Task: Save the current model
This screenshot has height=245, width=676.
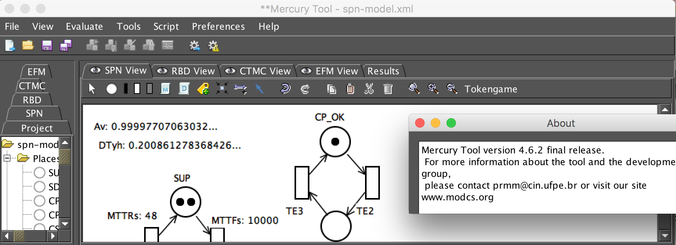Action: 47,46
